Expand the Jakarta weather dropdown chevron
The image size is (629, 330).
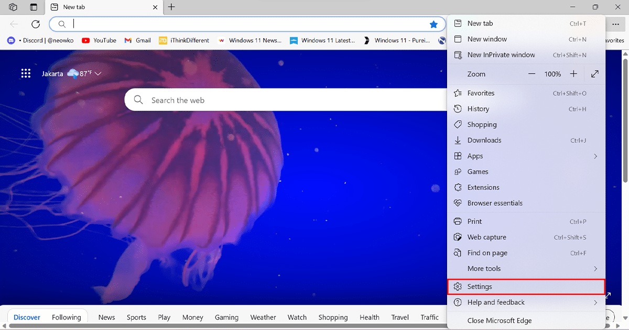[98, 74]
